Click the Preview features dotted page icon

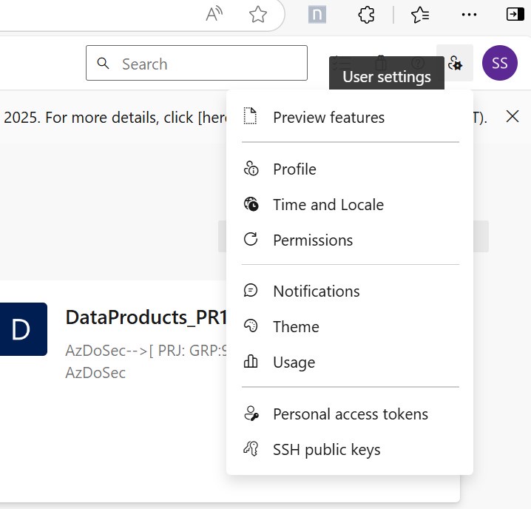(x=250, y=116)
